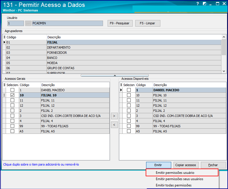Open Agrupadores grid column options icon
Image resolution: width=228 pixels, height=189 pixels.
pyautogui.click(x=4, y=37)
